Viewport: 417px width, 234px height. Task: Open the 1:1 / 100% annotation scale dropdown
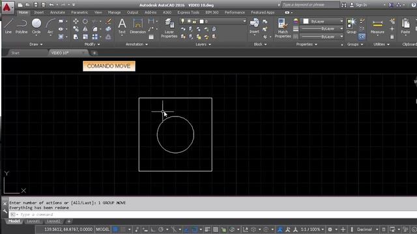tap(313, 229)
